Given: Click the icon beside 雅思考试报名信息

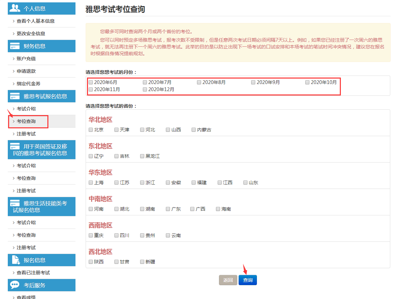Looking at the screenshot, I should 14,96.
